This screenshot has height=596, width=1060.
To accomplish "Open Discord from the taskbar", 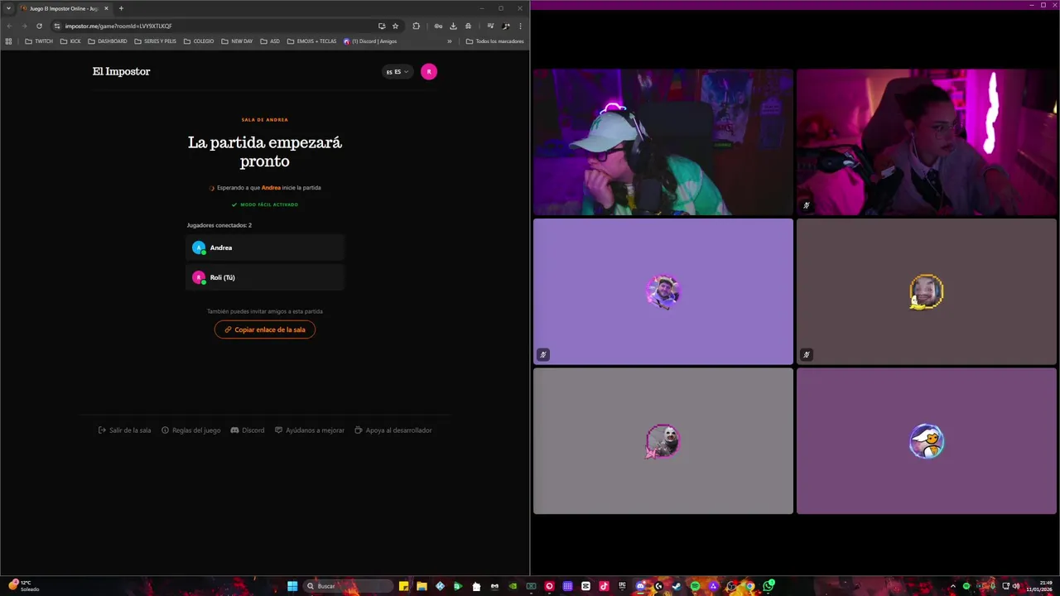I will click(640, 586).
